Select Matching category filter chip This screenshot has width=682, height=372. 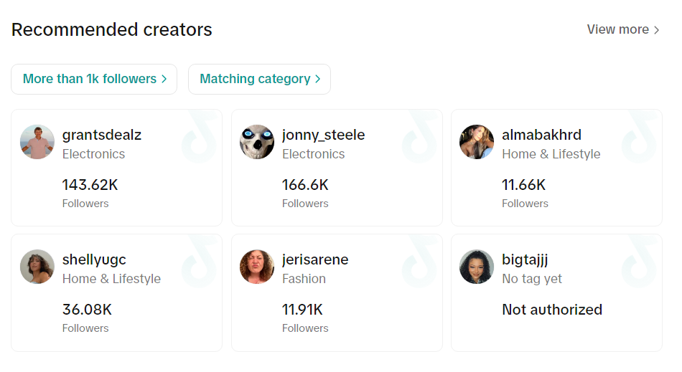[259, 79]
